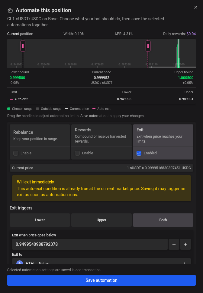
Task: Close the automation dialog with the X icon
Action: pyautogui.click(x=195, y=7)
